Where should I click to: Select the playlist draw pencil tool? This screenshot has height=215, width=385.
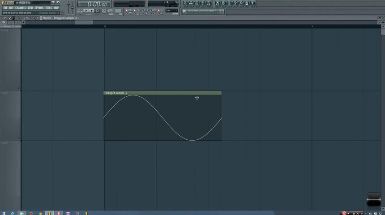[10, 18]
